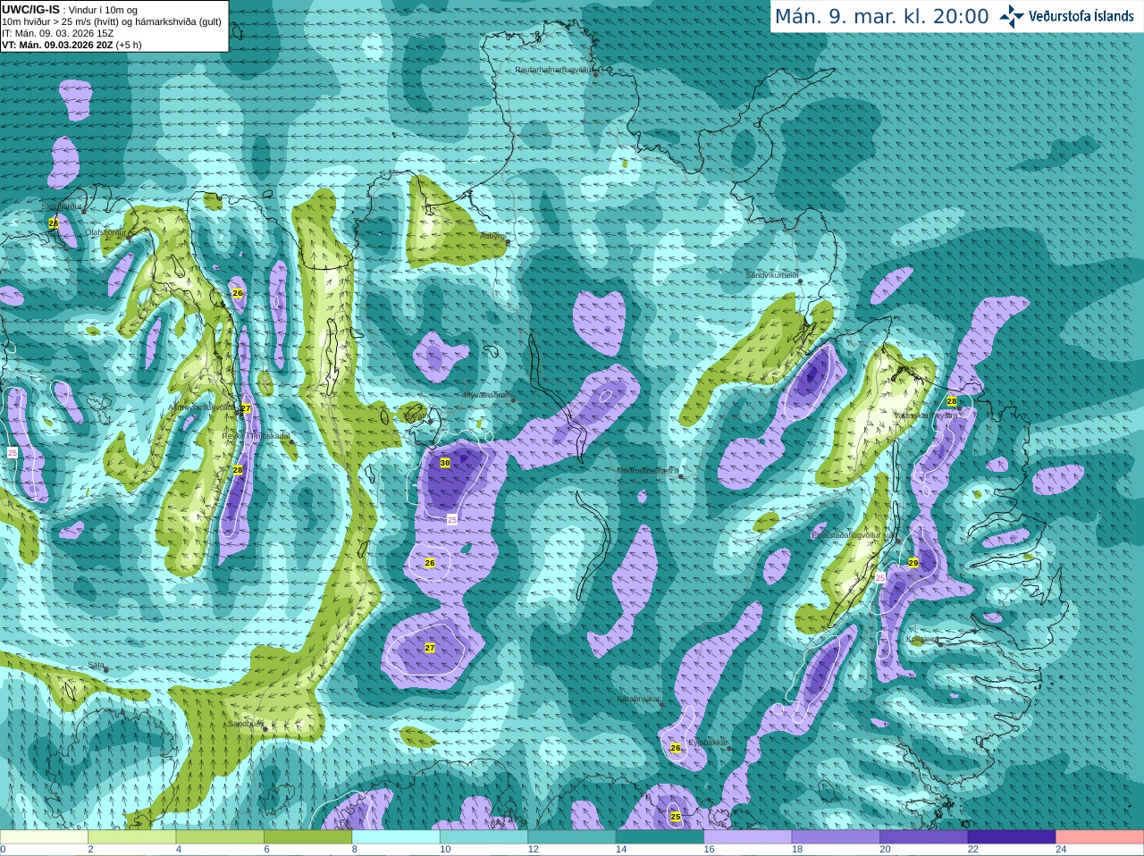Viewport: 1144px width, 856px height.
Task: Select the pink legend color above 24
Action: click(x=1100, y=837)
